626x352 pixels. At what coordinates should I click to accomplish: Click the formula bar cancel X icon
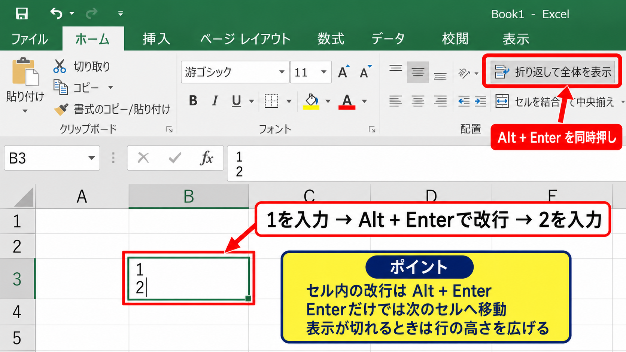[143, 158]
